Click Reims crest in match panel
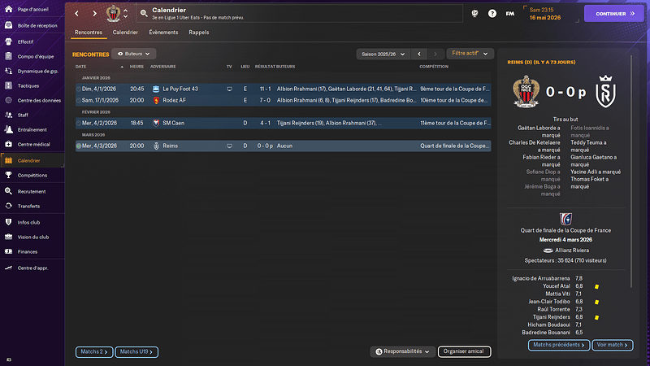Viewport: 650px width, 366px height. click(x=605, y=92)
